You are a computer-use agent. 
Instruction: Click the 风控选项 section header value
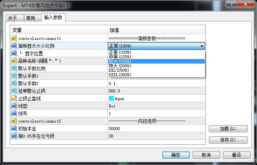pyautogui.click(x=147, y=121)
